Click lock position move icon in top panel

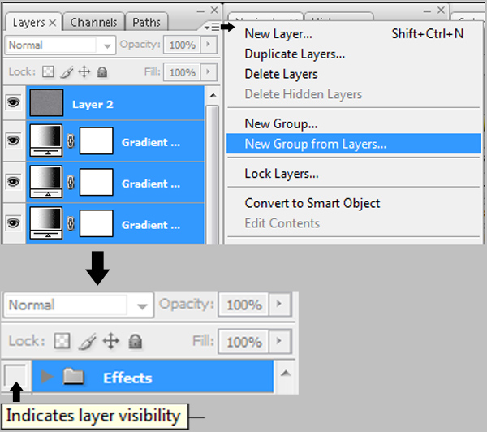(84, 71)
